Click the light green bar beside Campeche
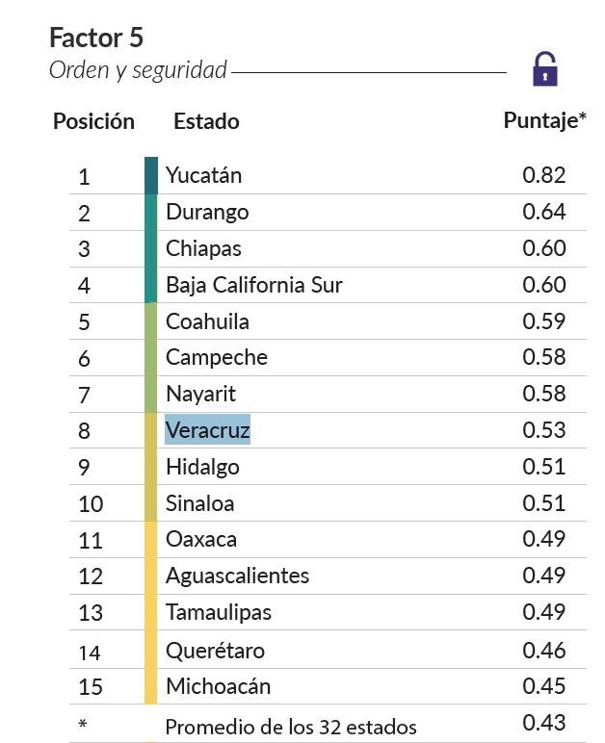This screenshot has width=605, height=743. coord(151,357)
